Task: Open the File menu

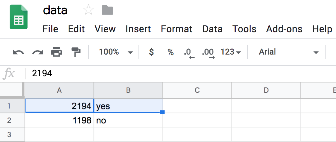Action: pos(50,29)
